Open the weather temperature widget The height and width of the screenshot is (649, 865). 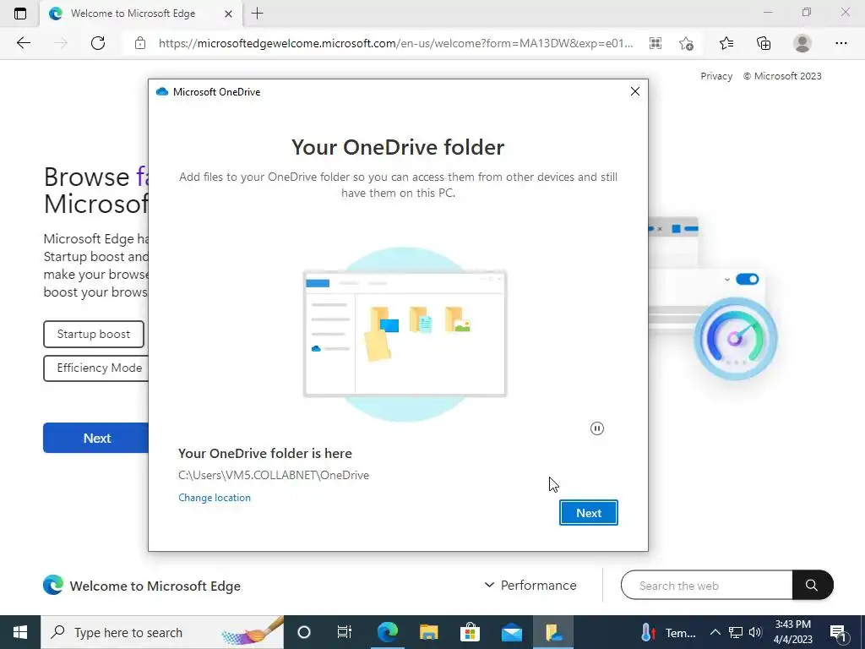[x=669, y=632]
